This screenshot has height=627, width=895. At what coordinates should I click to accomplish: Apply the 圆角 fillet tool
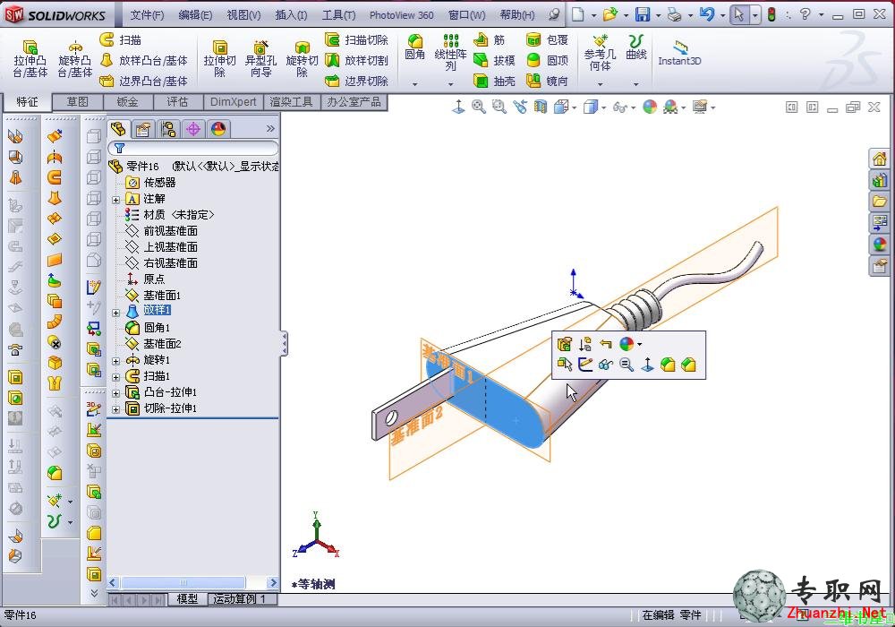coord(415,47)
